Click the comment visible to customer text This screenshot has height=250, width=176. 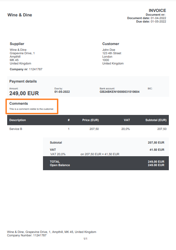tap(32, 109)
